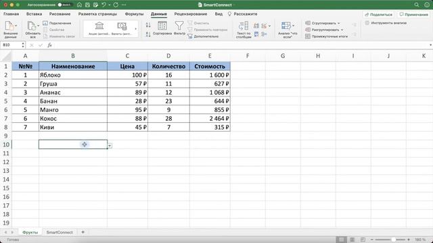The width and height of the screenshot is (433, 243).
Task: Open the dropdown arrow beside cell B10
Action: 110,146
